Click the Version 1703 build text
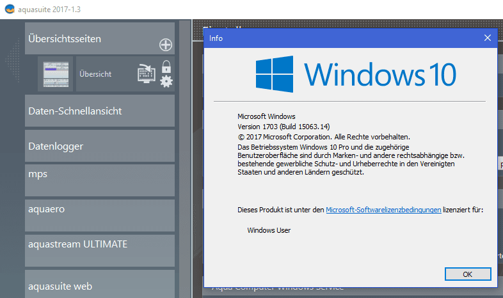The width and height of the screenshot is (503, 298). [283, 127]
